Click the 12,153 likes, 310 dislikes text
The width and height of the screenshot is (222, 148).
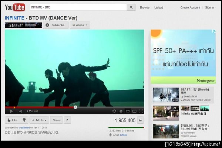(121, 131)
